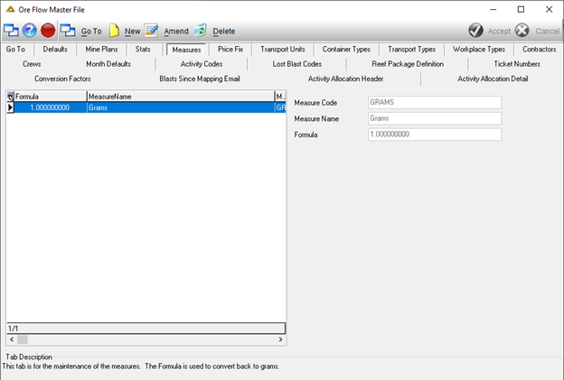Click the cascading windows icon at toolbar start
The width and height of the screenshot is (564, 380).
pyautogui.click(x=11, y=31)
